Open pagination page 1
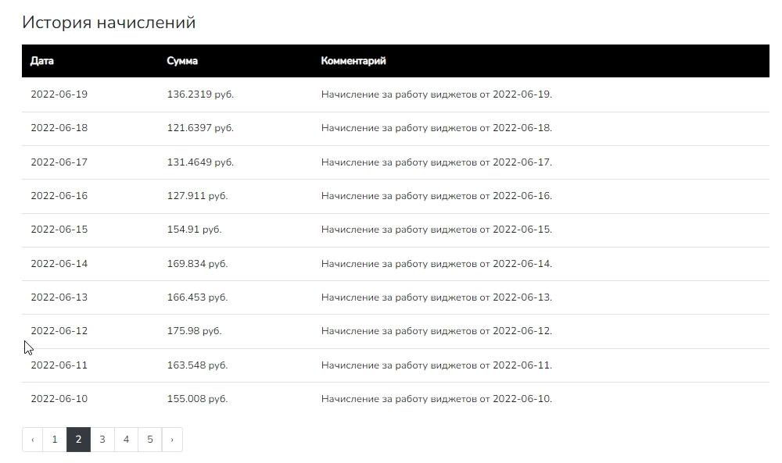The width and height of the screenshot is (782, 463). [55, 440]
